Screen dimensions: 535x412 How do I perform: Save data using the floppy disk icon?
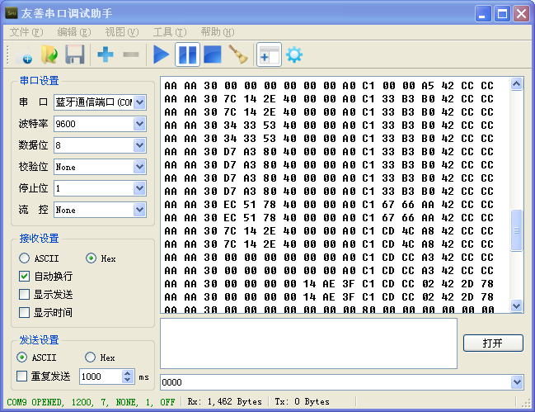pyautogui.click(x=75, y=54)
